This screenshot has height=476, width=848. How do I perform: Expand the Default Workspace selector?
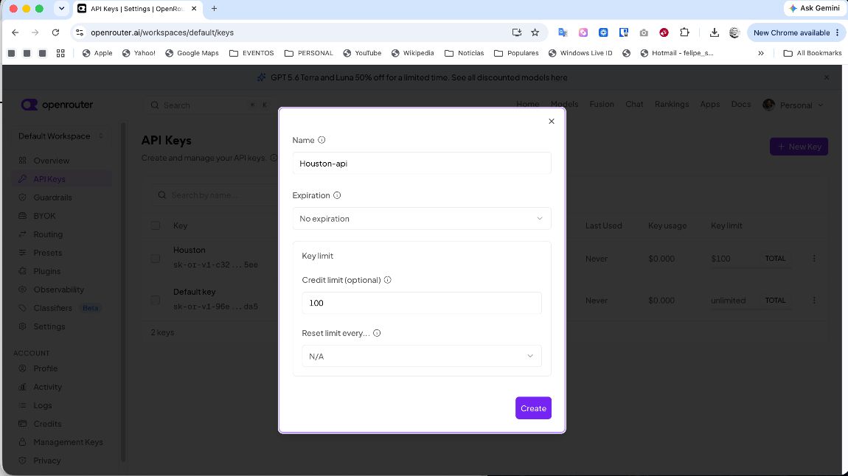click(60, 136)
